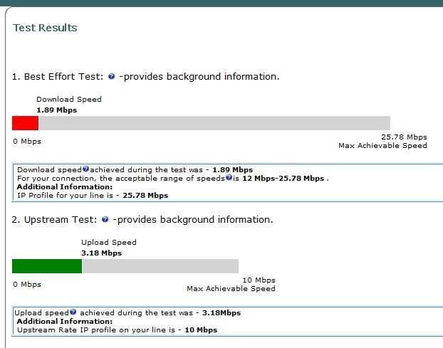Viewport: 443px width, 348px height.
Task: Click the green upload speed bar segment
Action: (47, 266)
